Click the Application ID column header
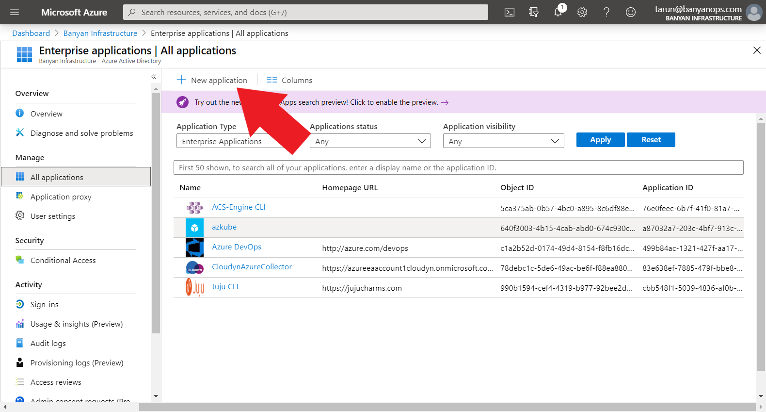Screen dimensions: 766x412 click(668, 187)
